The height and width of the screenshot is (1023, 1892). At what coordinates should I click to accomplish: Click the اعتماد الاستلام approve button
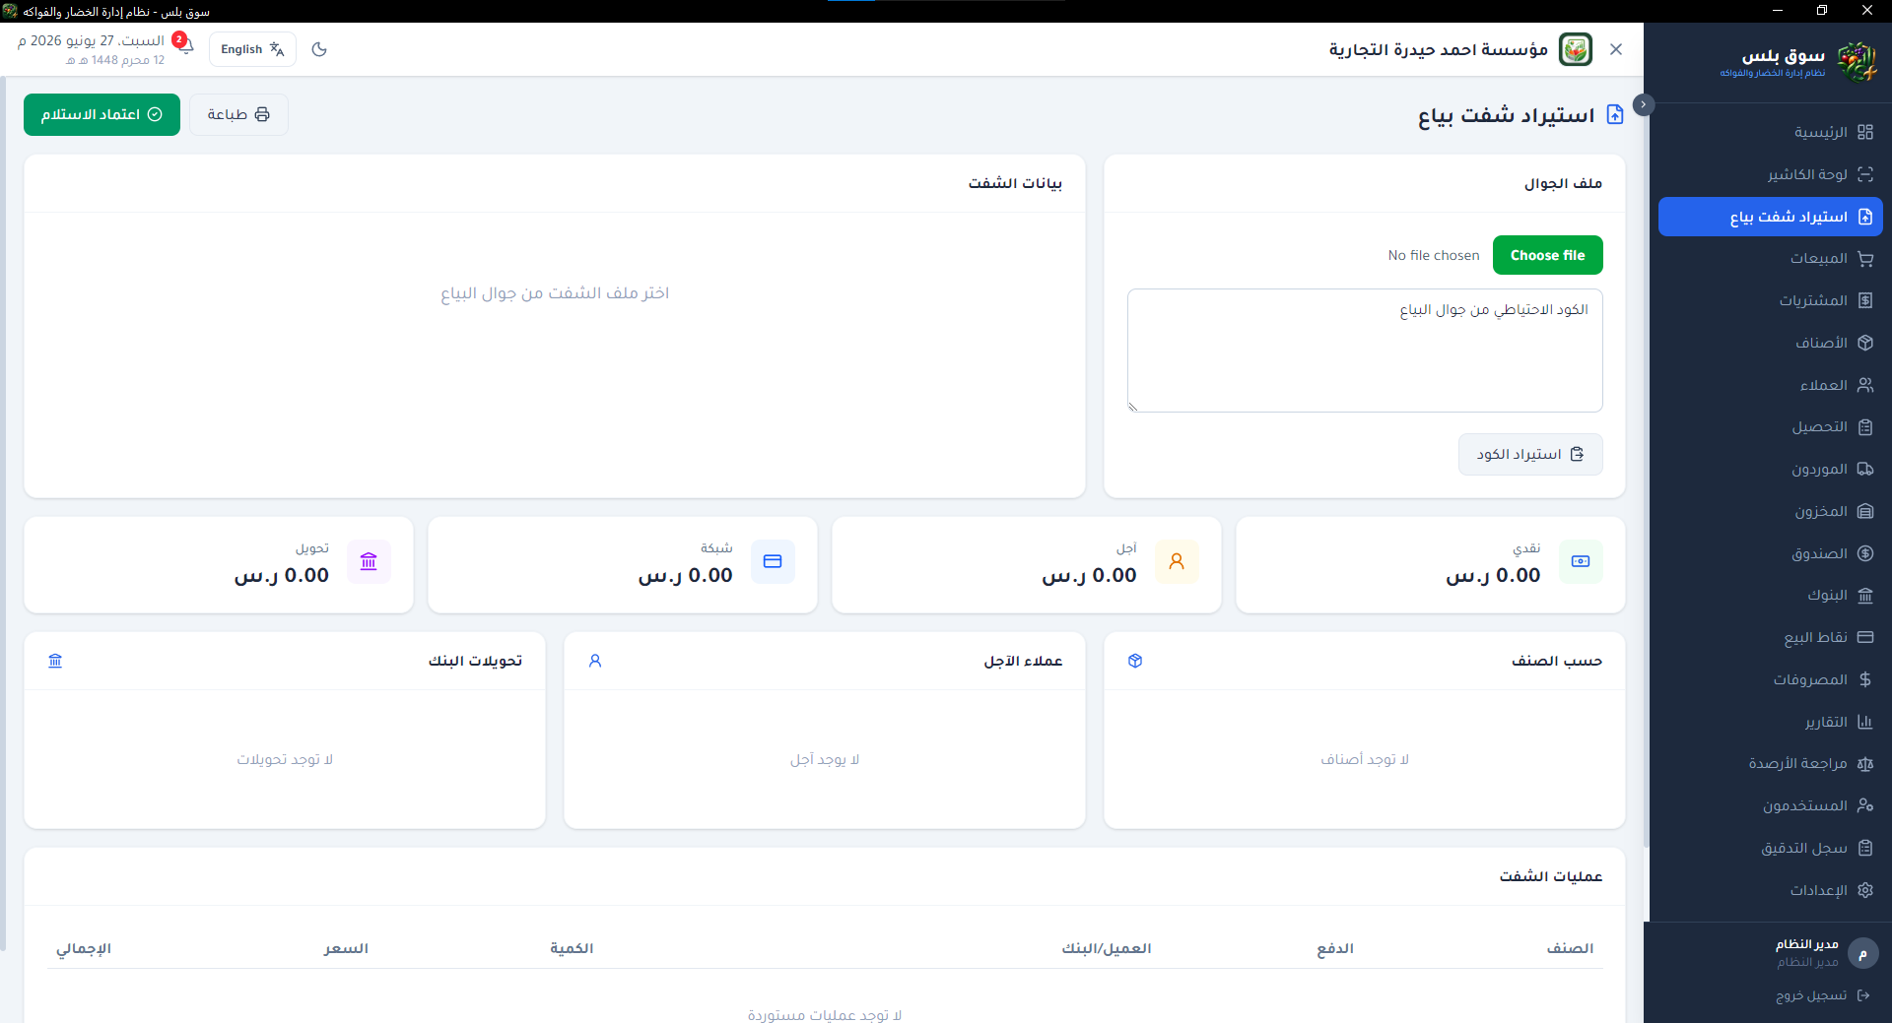tap(101, 114)
